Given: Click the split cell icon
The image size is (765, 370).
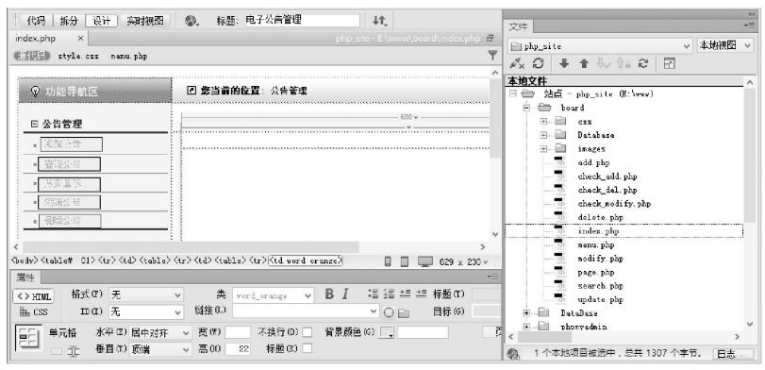Looking at the screenshot, I should 74,351.
